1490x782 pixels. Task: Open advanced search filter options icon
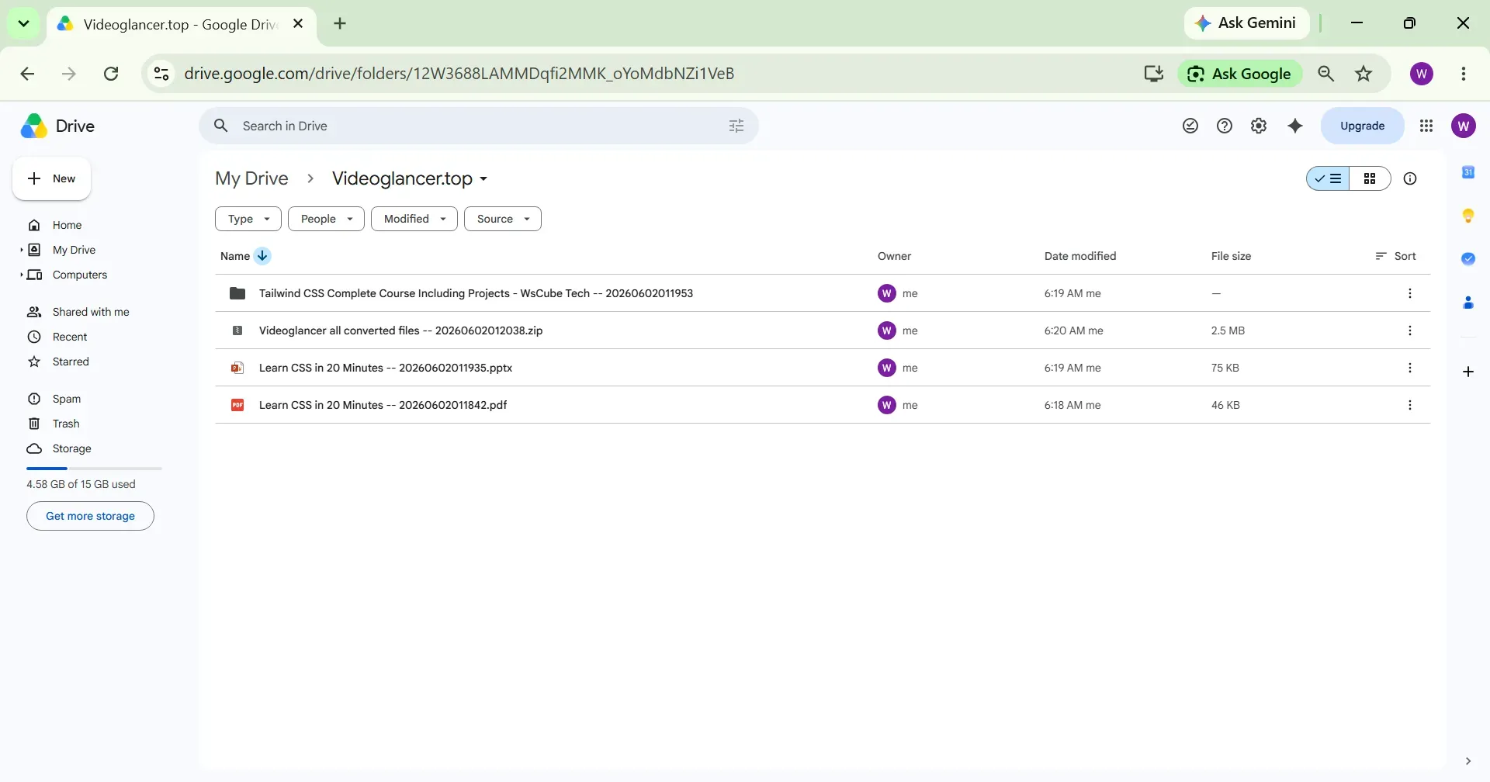(736, 126)
